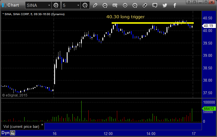
Task: Start the replay play button
Action: 125,5
